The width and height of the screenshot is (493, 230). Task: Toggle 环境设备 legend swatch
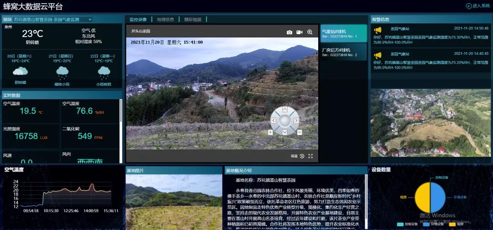click(x=426, y=225)
